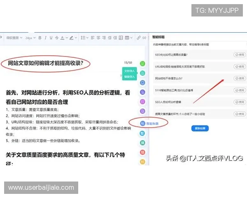The width and height of the screenshot is (247, 198).
Task: Use the suggested title starting with '提高文章质量'
Action: [240, 114]
